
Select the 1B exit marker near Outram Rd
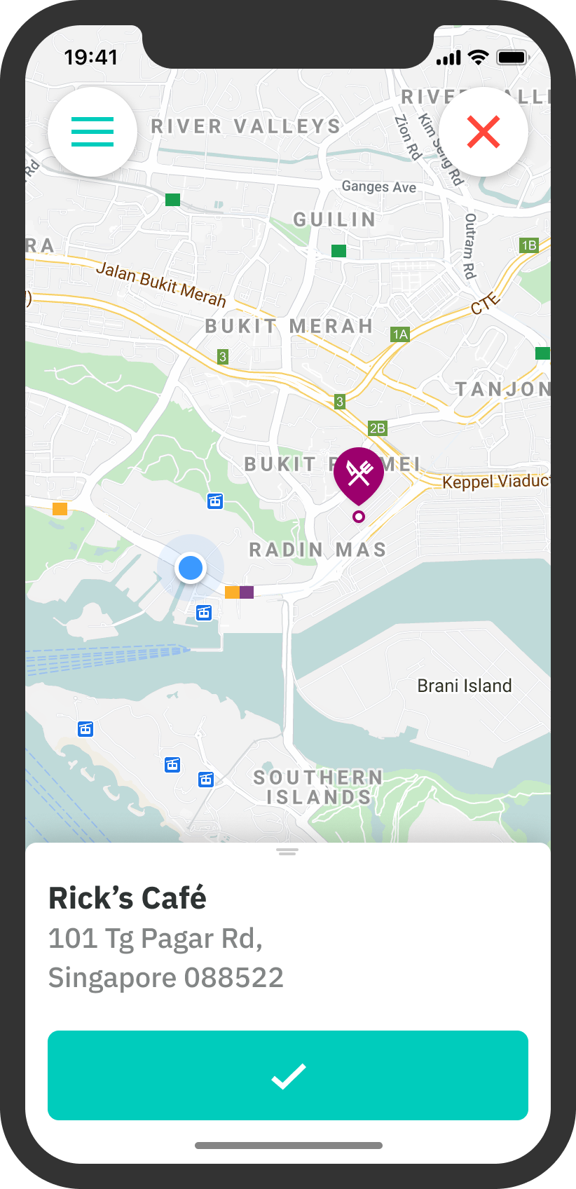pos(528,245)
